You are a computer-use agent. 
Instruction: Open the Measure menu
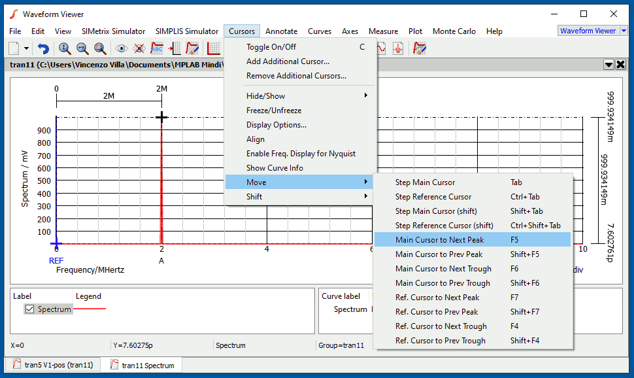tap(383, 31)
